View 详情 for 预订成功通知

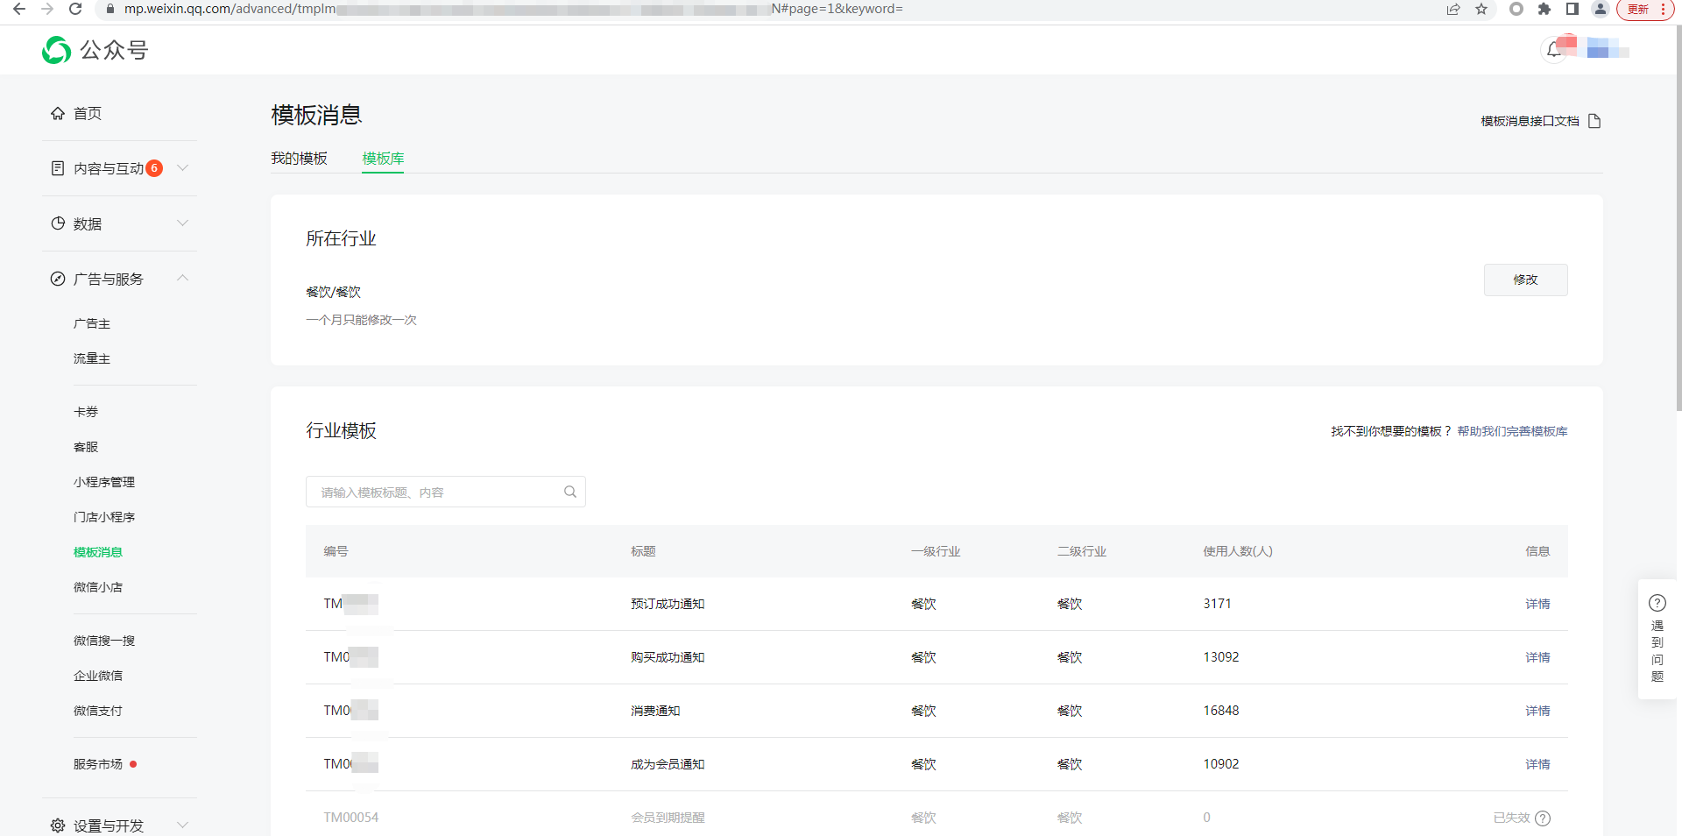tap(1537, 604)
